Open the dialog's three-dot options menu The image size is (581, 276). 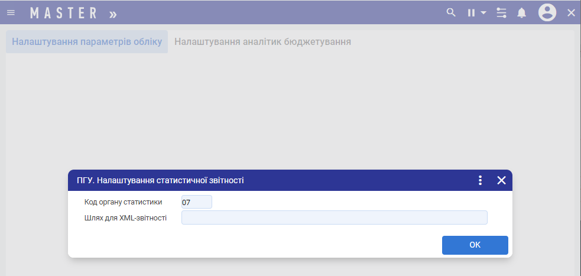(x=480, y=180)
